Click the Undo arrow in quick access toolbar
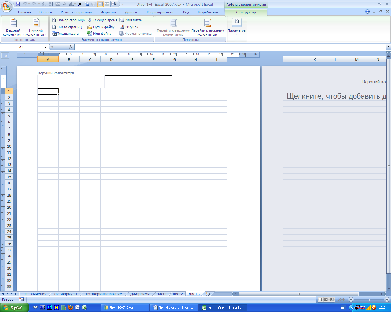 point(25,4)
